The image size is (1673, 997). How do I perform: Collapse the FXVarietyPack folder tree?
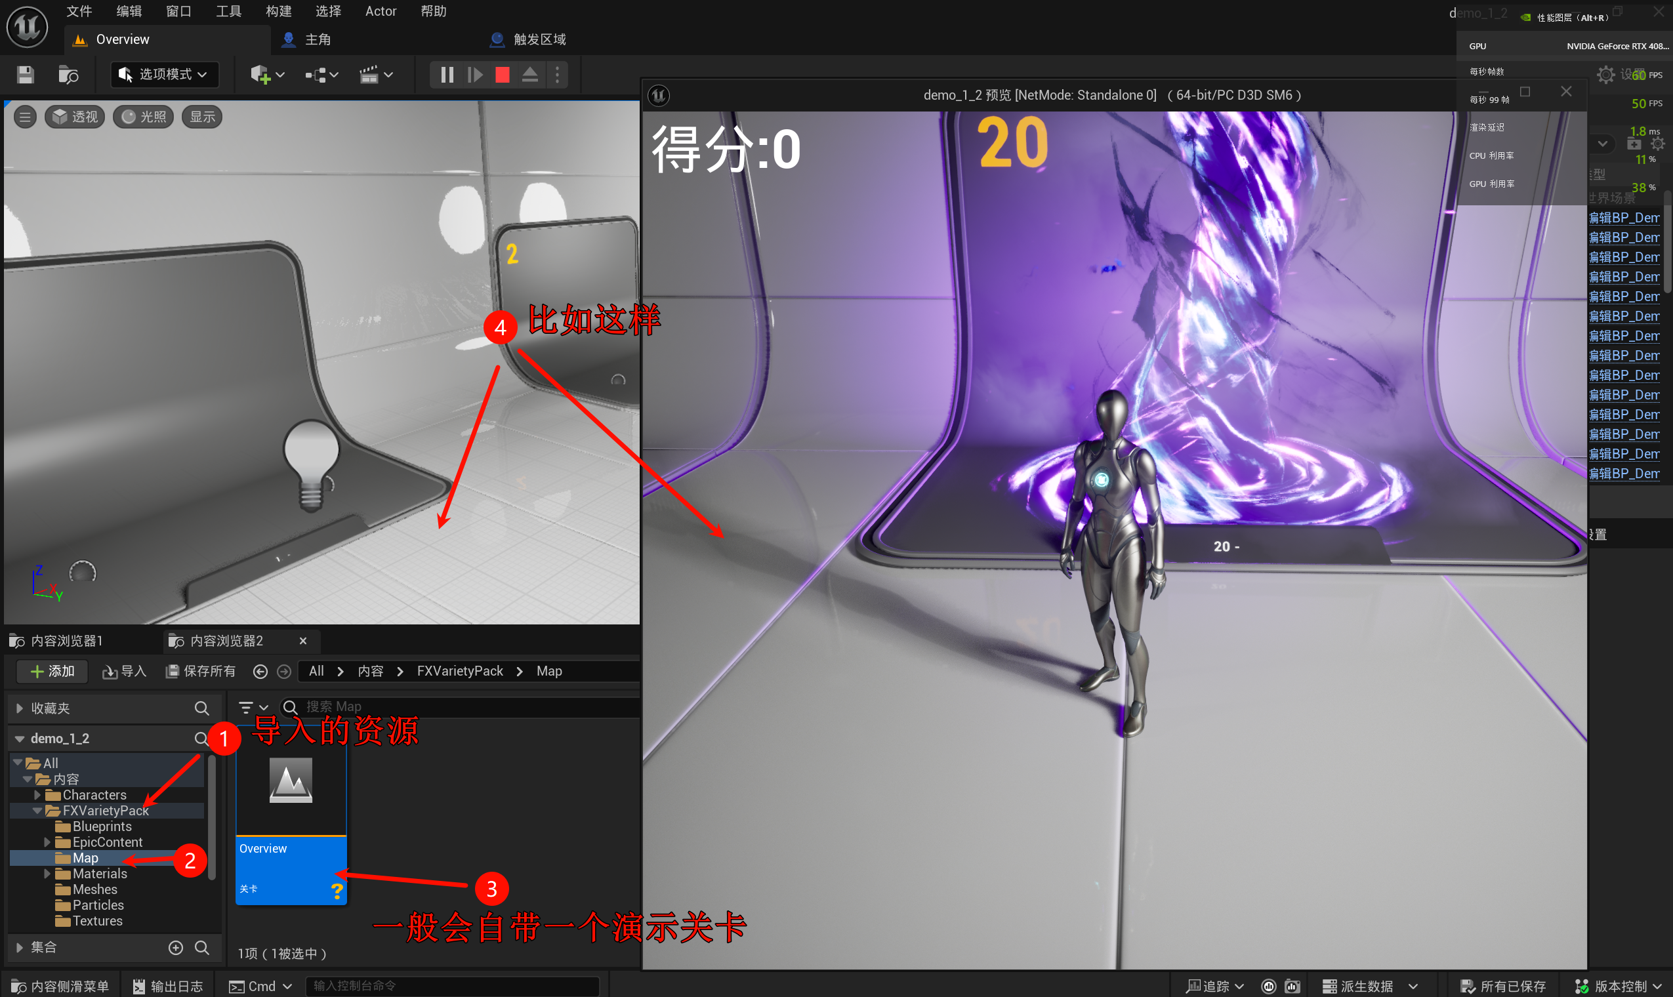click(x=37, y=811)
